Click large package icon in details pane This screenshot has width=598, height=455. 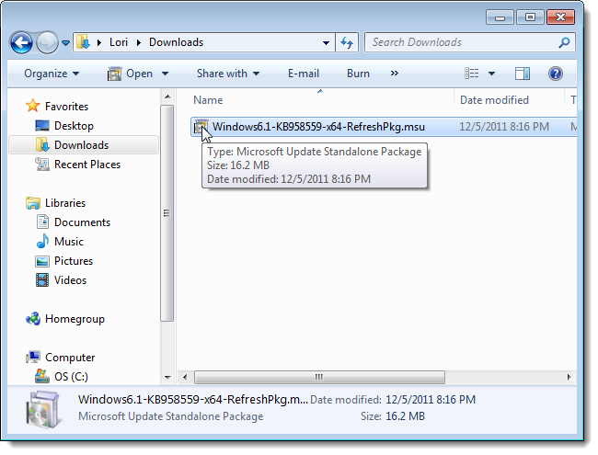(42, 409)
